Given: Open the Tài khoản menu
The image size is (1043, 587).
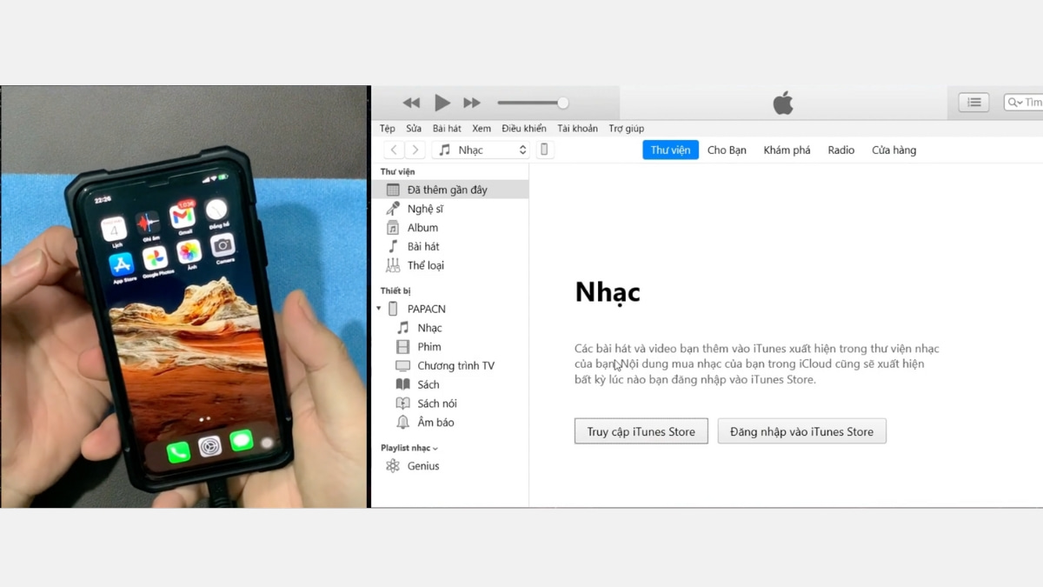Looking at the screenshot, I should click(578, 129).
